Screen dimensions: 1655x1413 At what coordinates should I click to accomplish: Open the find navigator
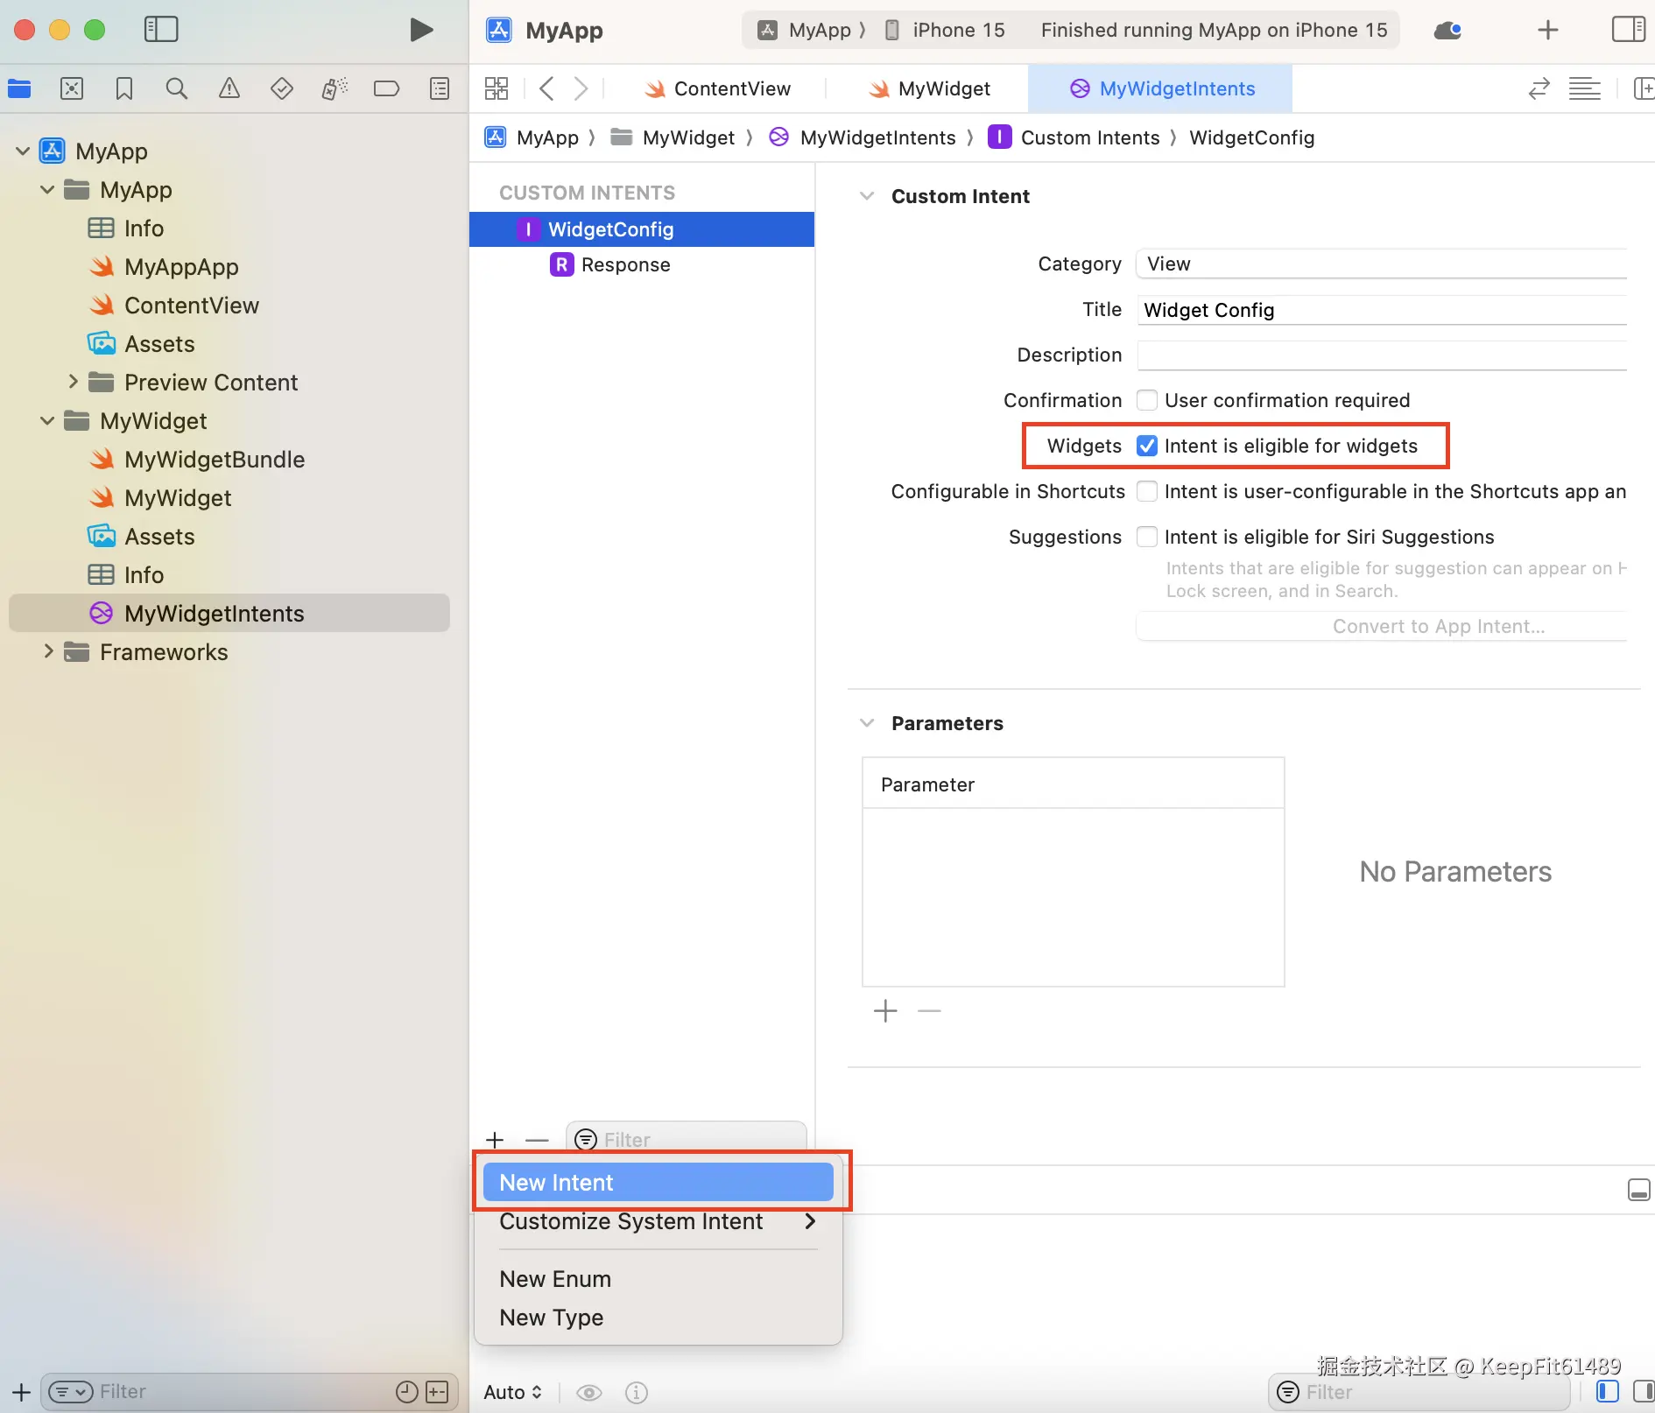click(x=177, y=88)
